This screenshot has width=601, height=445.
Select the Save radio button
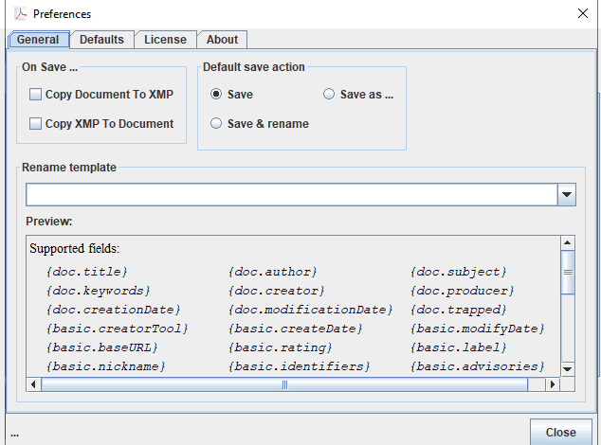(216, 95)
